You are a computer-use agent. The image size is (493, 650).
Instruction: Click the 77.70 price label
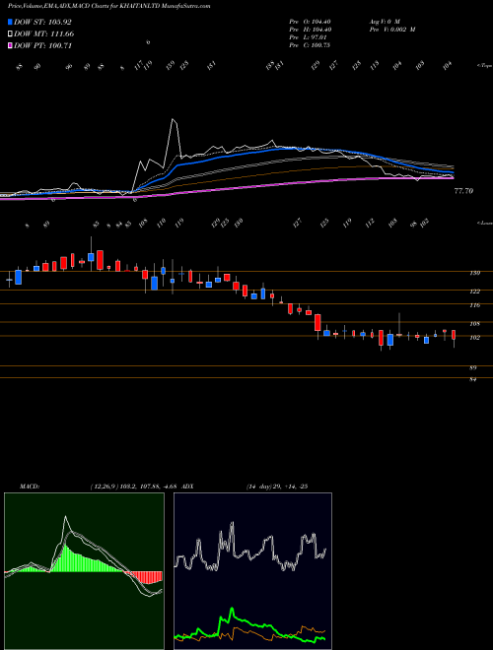(x=463, y=191)
